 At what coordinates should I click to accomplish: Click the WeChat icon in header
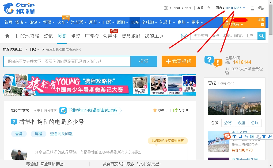(261, 8)
